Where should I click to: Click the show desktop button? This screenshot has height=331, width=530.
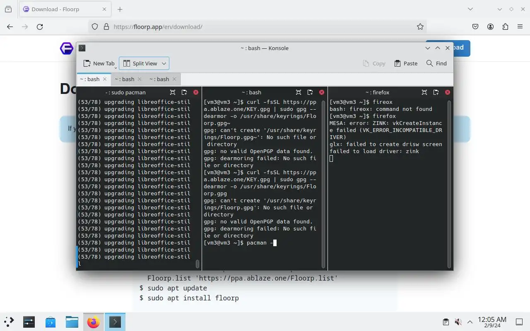click(519, 322)
